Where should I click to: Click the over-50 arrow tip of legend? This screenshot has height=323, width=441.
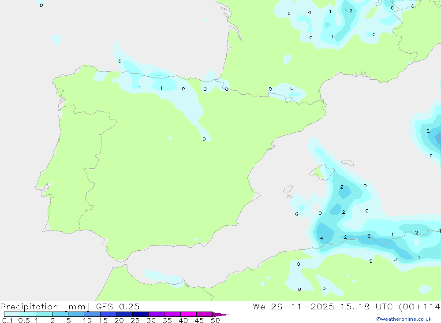click(x=220, y=315)
